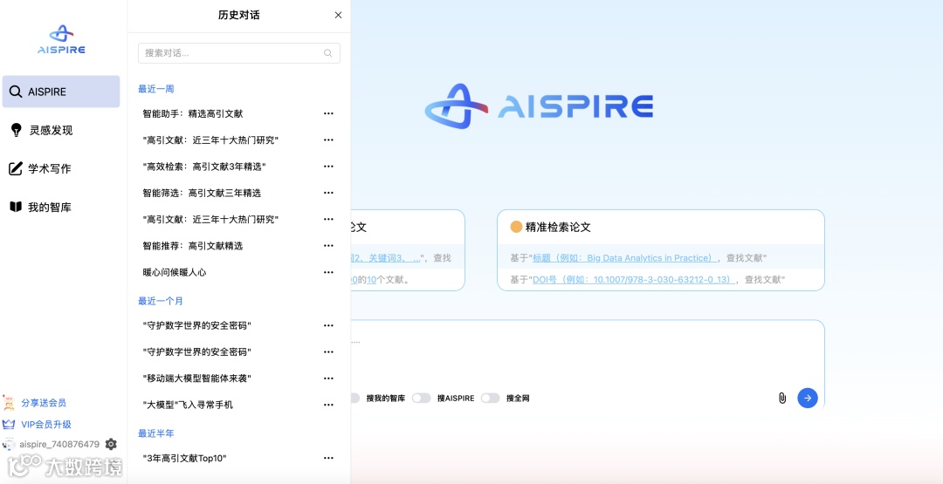Viewport: 943px width, 484px height.
Task: Click VIP会员升级 to upgrade membership
Action: [x=46, y=425]
